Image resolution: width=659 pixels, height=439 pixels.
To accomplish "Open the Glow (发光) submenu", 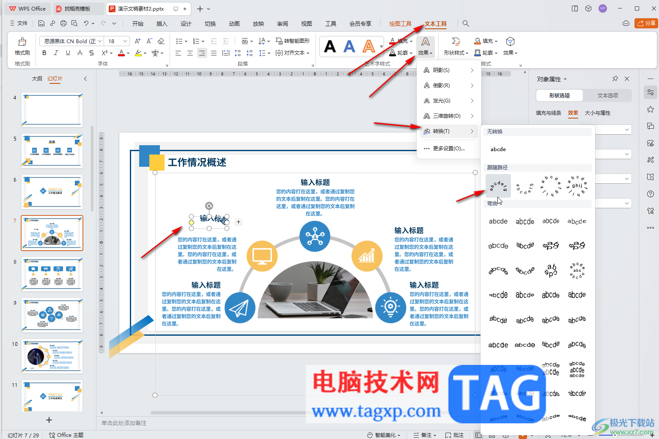I will point(448,101).
